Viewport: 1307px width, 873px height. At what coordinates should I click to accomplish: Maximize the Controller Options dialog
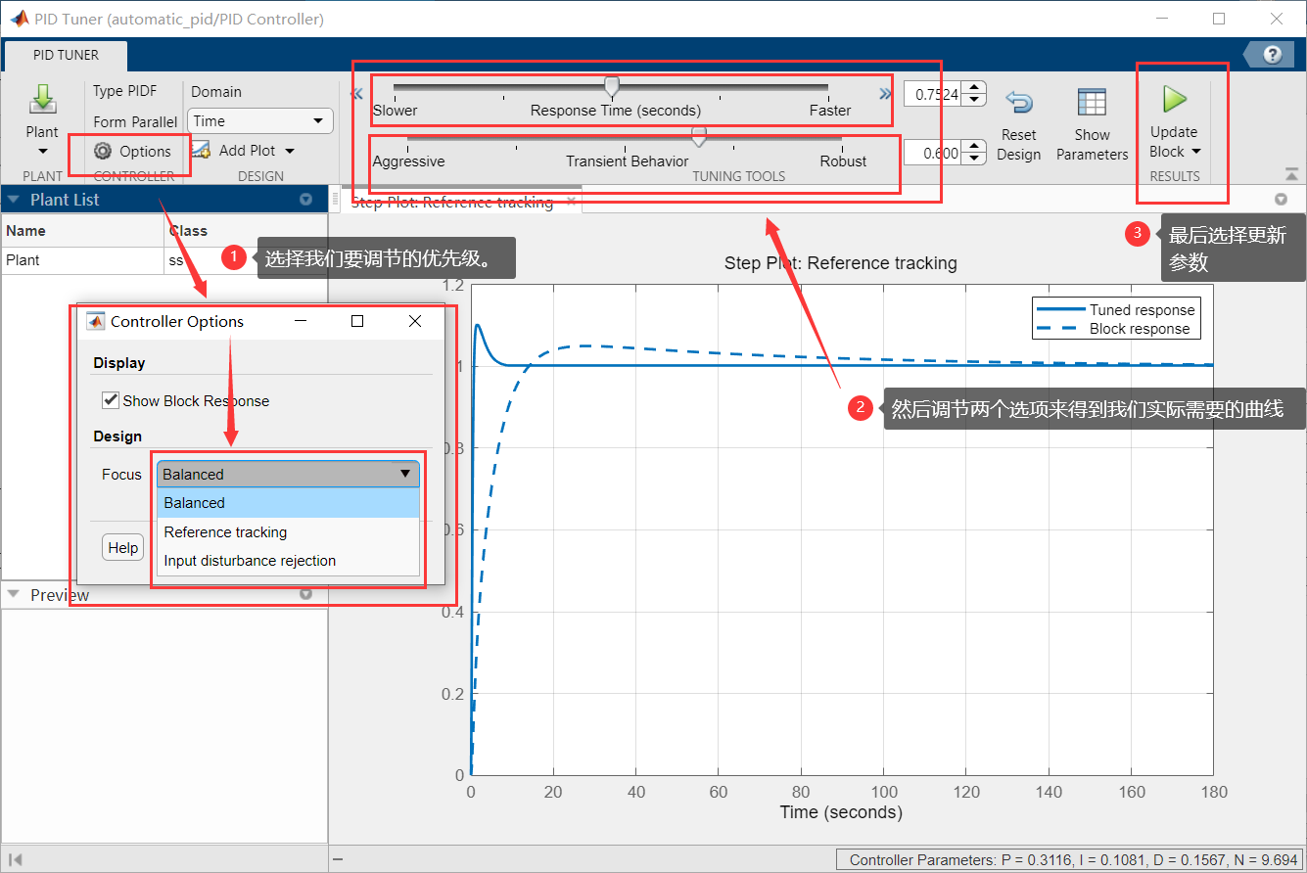pyautogui.click(x=357, y=321)
